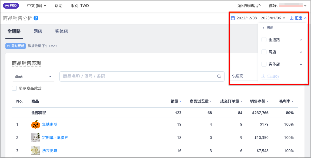Open the 商品 filter dropdown
This screenshot has height=158, width=311.
[33, 76]
